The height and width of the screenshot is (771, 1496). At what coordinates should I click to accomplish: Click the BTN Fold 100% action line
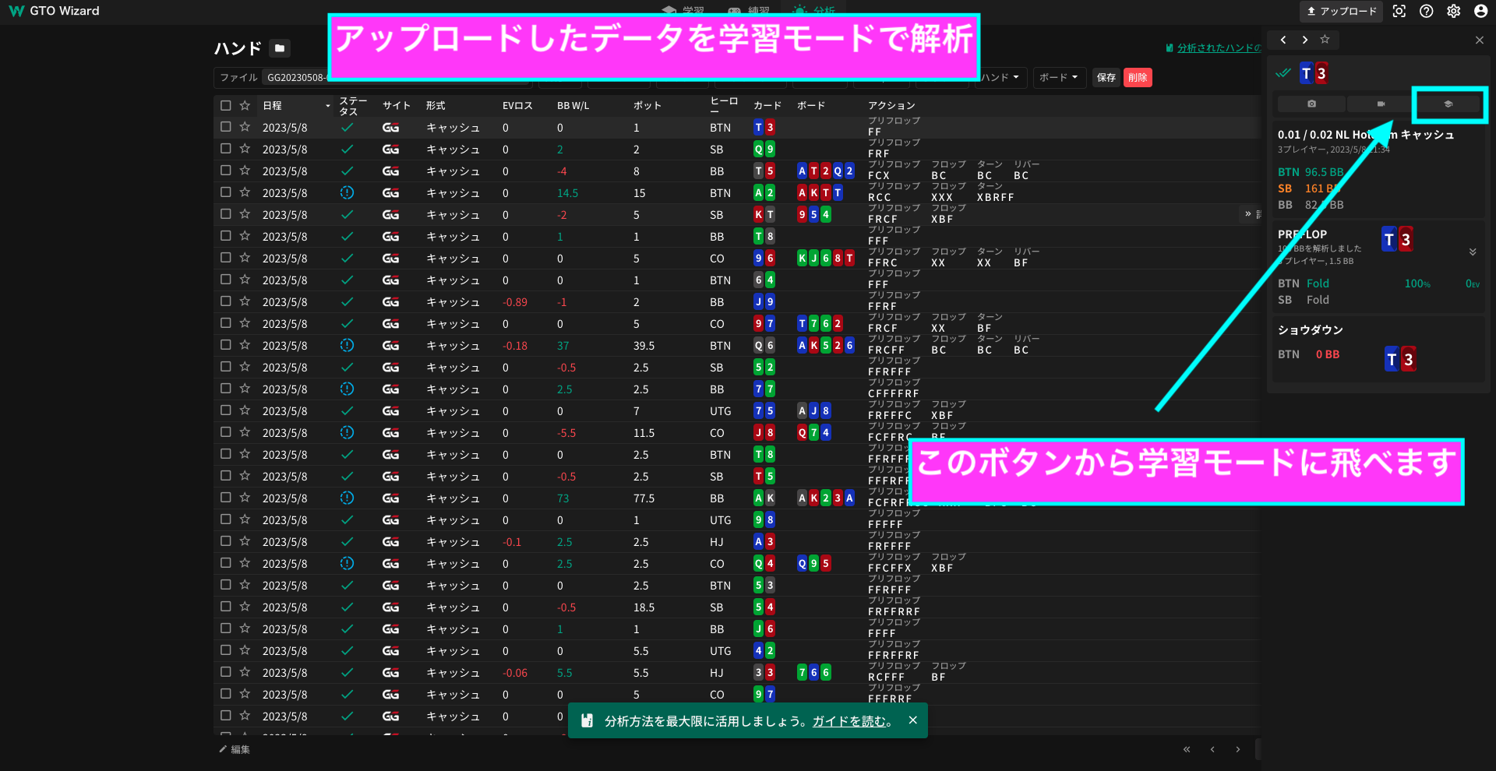[1378, 283]
